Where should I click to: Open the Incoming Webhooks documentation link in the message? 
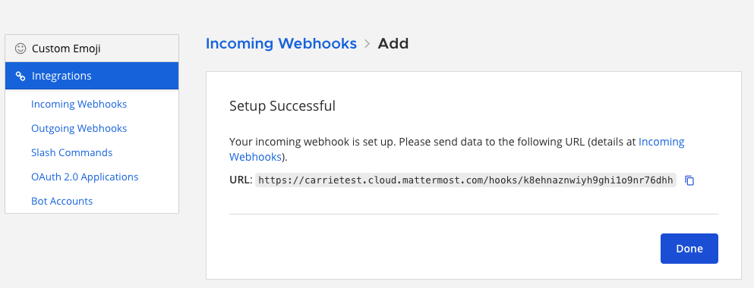coord(661,142)
